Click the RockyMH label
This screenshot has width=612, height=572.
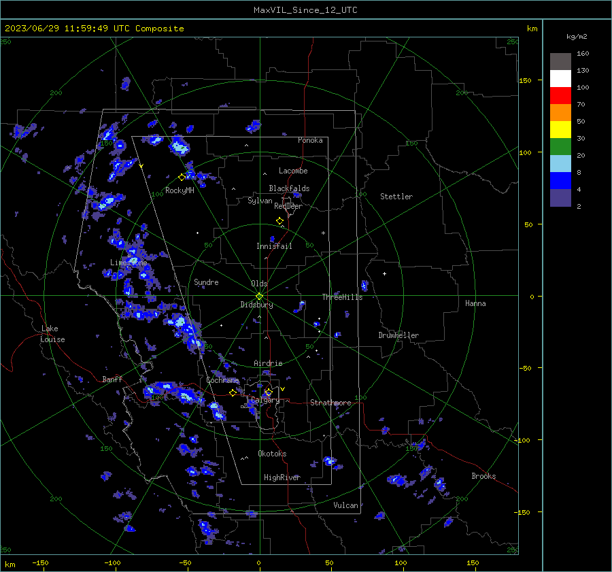tap(180, 190)
